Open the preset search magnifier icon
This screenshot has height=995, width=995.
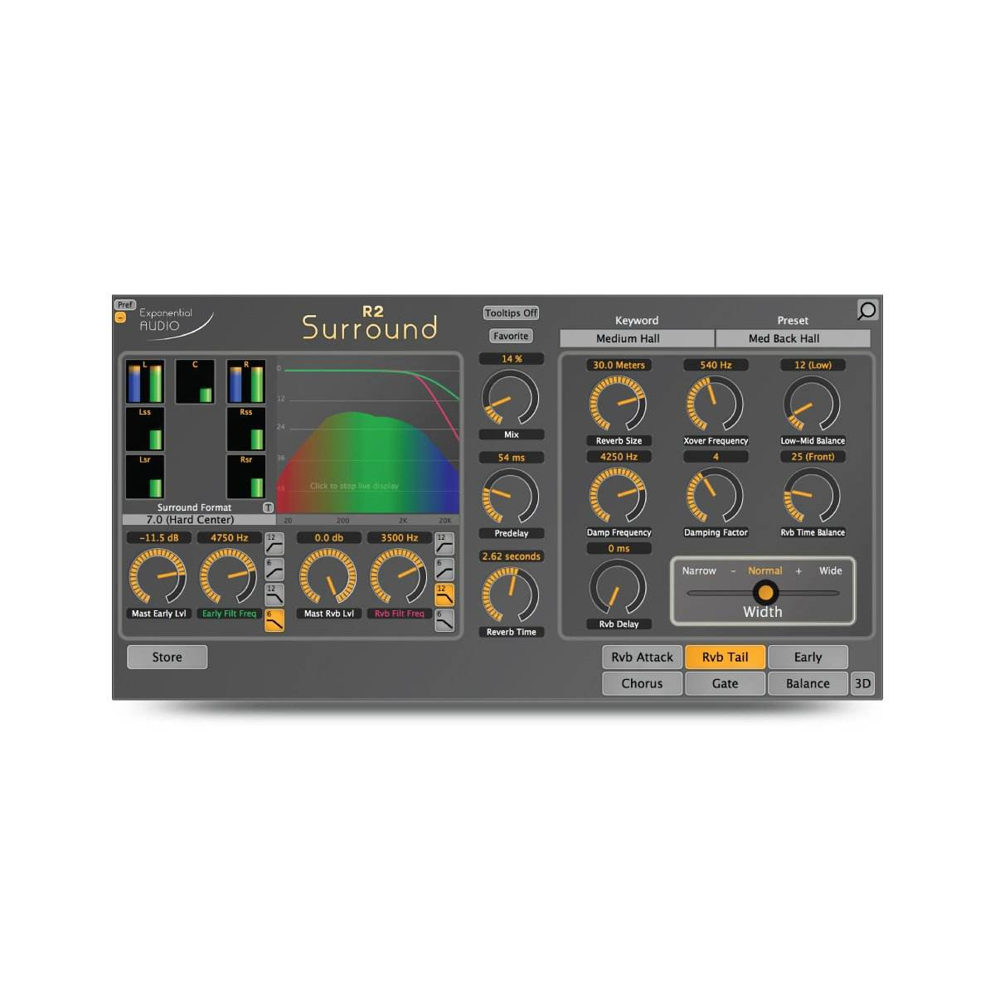867,310
